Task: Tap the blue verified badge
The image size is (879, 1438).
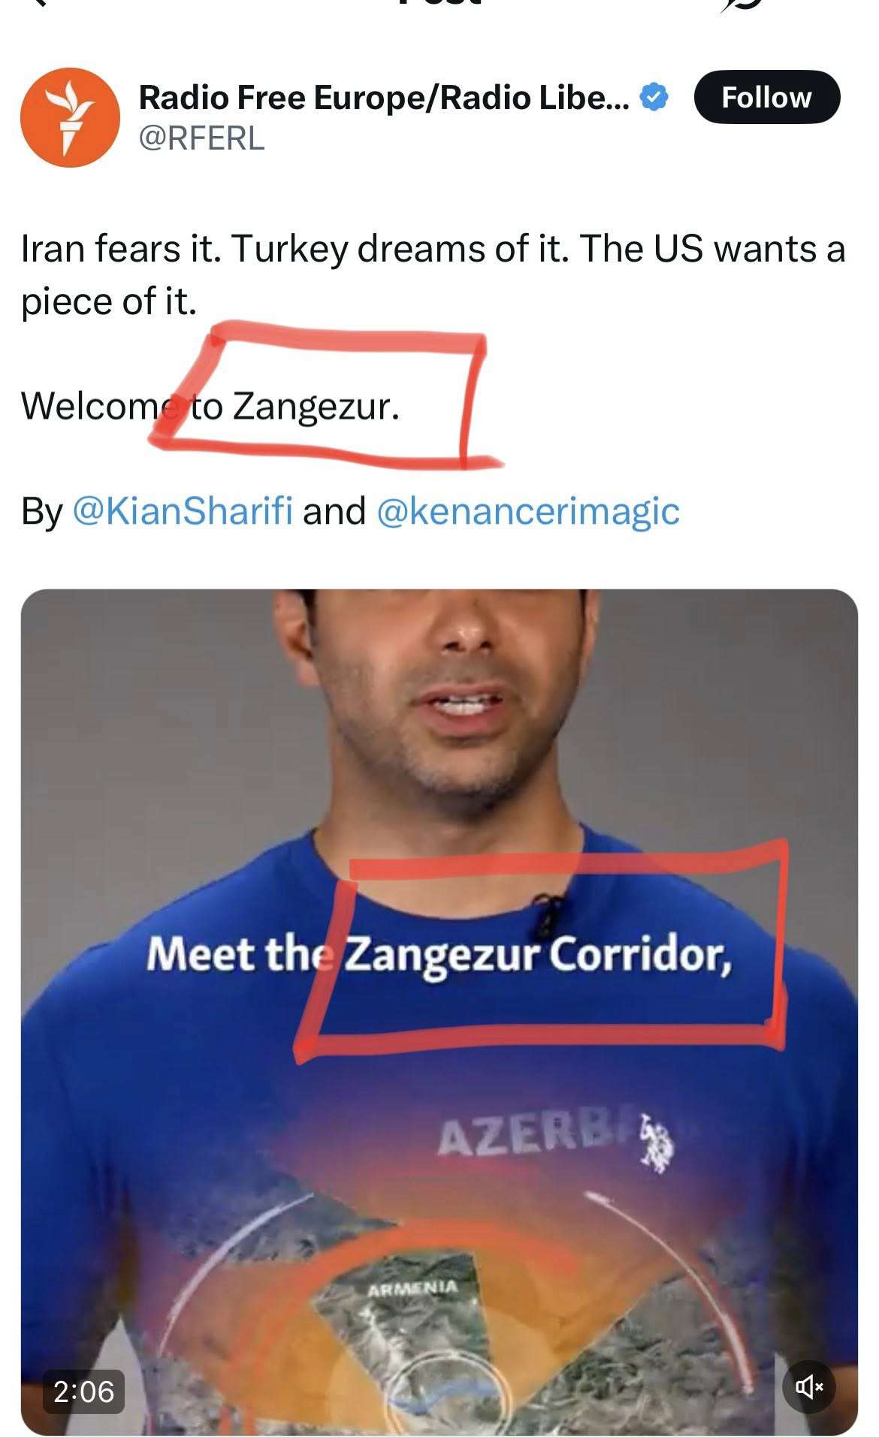Action: [x=654, y=98]
